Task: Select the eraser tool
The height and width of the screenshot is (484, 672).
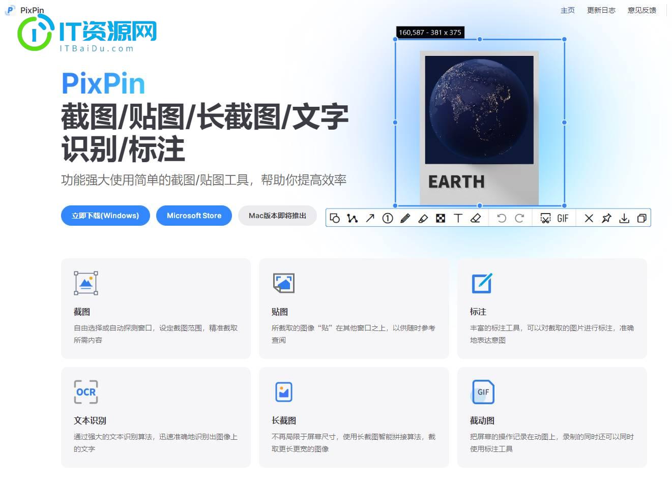Action: (476, 218)
